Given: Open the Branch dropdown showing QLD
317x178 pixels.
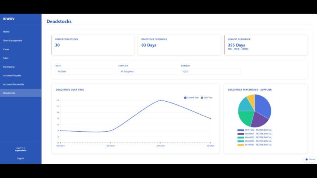Looking at the screenshot, I should point(210,72).
